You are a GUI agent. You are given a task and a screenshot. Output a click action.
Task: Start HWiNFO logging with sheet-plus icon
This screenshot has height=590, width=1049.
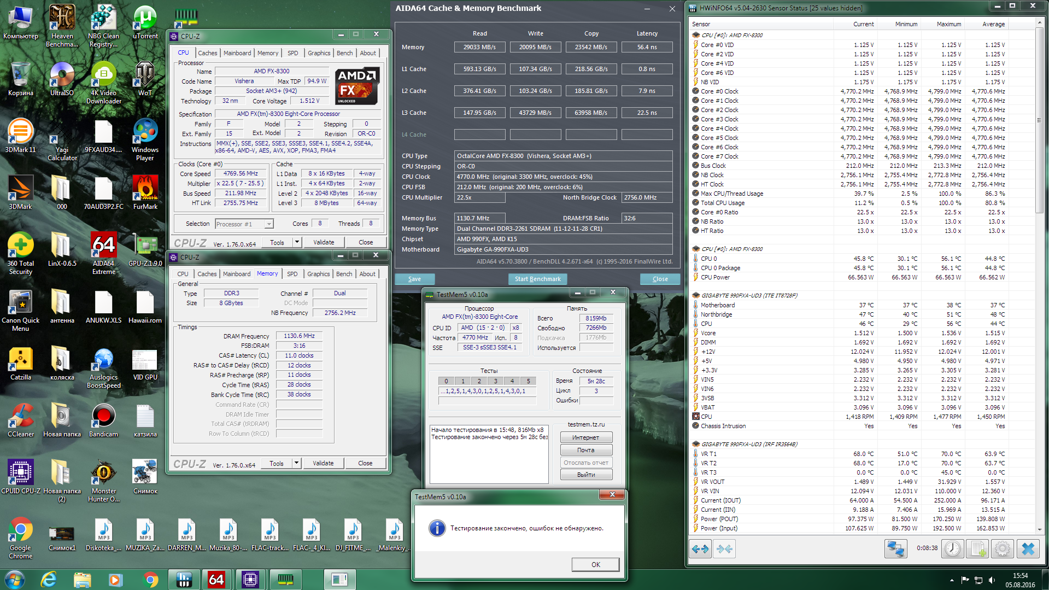pyautogui.click(x=978, y=548)
